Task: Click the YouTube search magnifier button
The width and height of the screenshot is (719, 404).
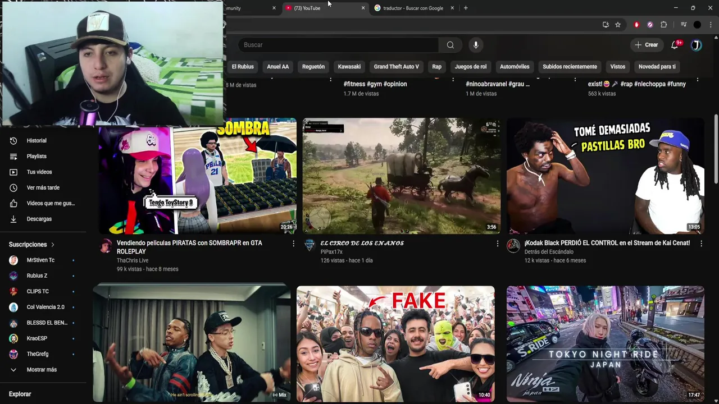Action: (x=450, y=45)
